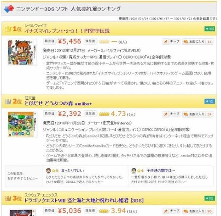
Task: Click the red-blue arrows ranking logo icon
Action: pyautogui.click(x=9, y=9)
